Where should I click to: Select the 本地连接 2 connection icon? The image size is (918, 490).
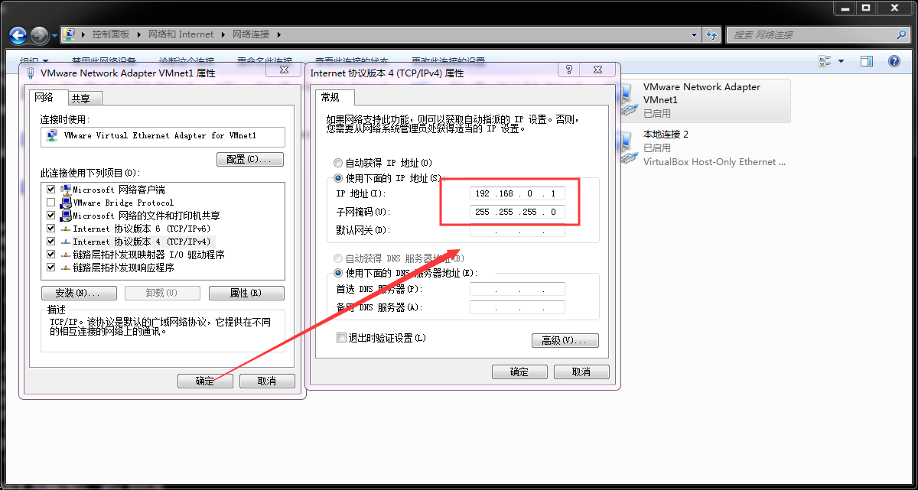coord(627,148)
